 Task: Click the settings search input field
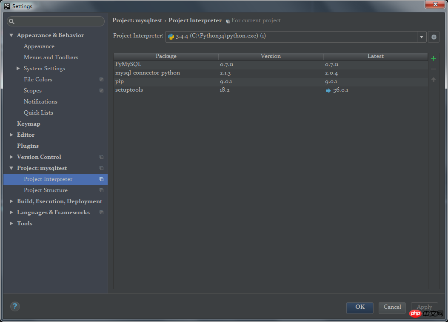[56, 21]
